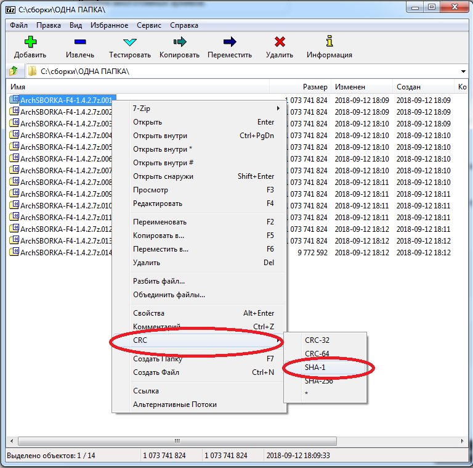Viewport: 473px width, 468px height.
Task: Click the Переместить arrow icon
Action: [x=229, y=42]
